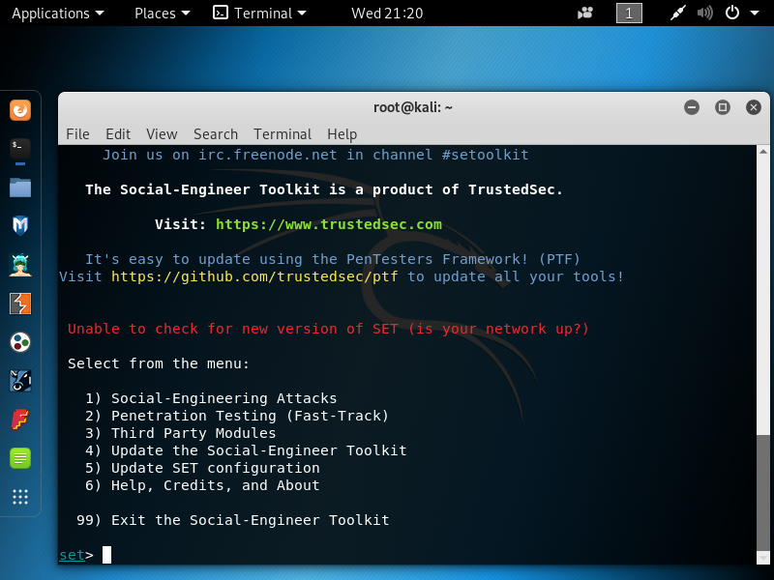Click the network connection icon
This screenshot has width=774, height=580.
(678, 13)
